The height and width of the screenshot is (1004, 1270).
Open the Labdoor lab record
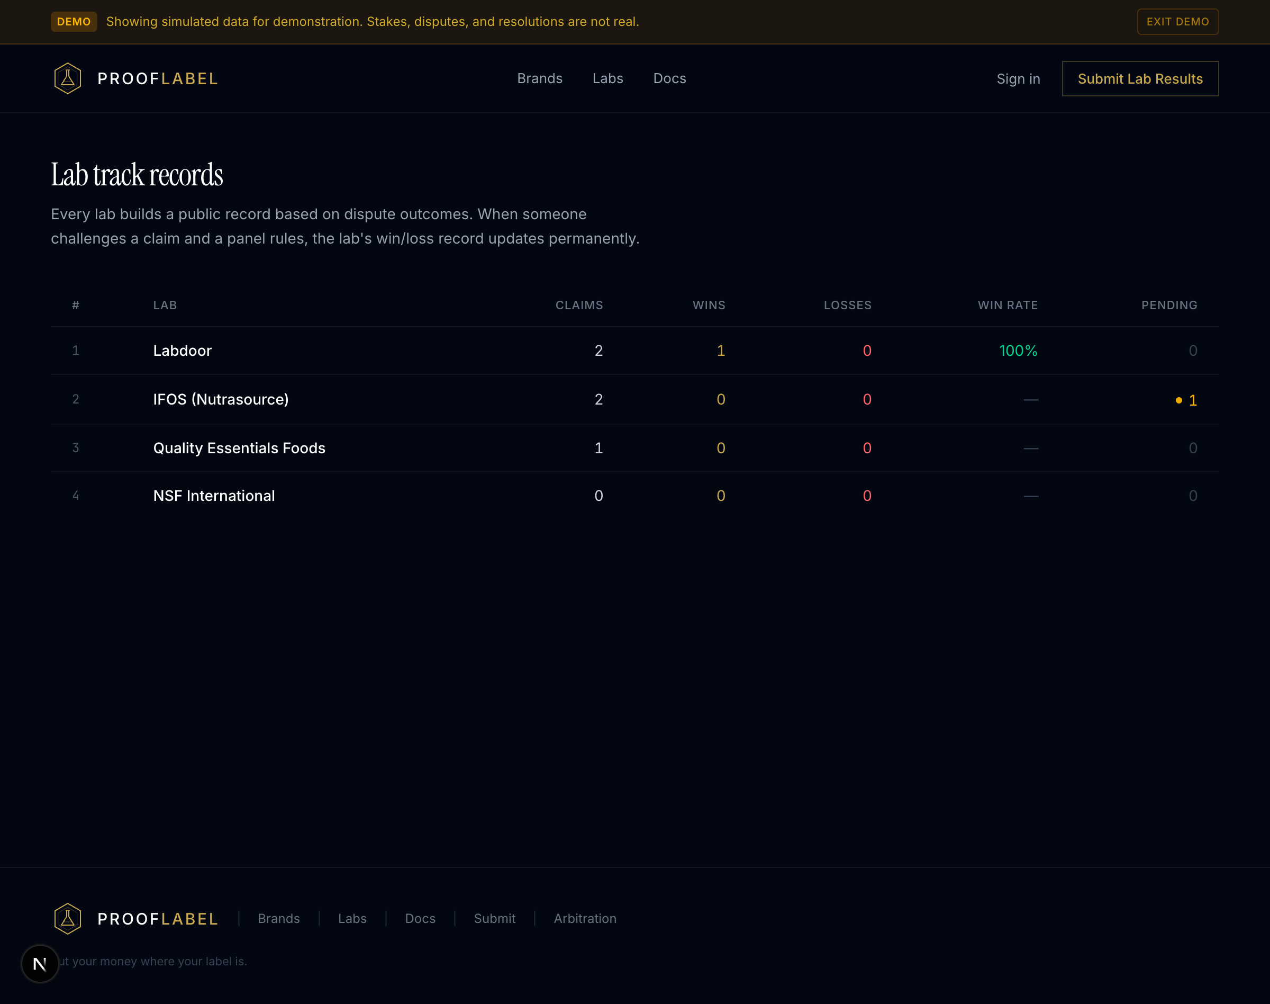click(x=182, y=351)
